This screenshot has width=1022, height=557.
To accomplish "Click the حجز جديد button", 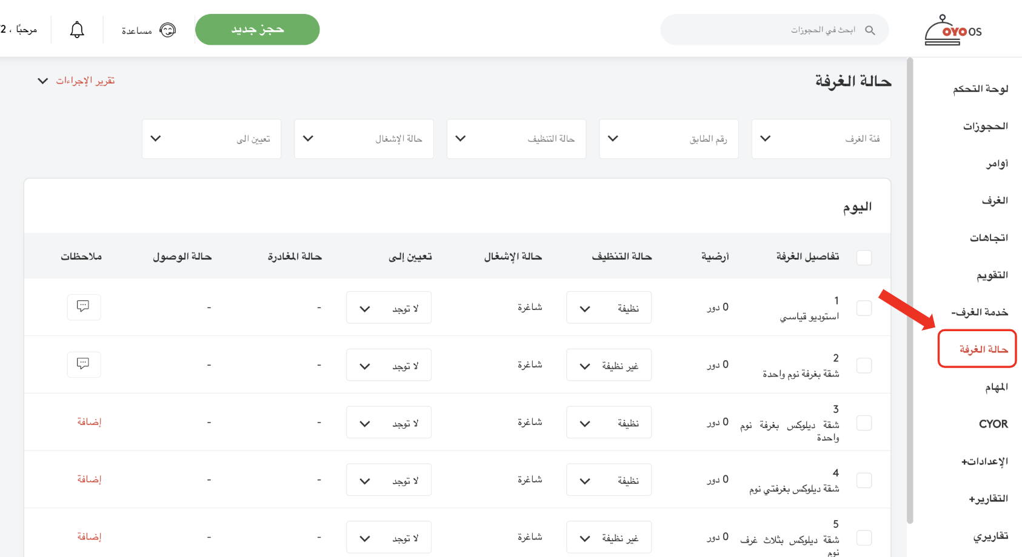I will pos(258,30).
